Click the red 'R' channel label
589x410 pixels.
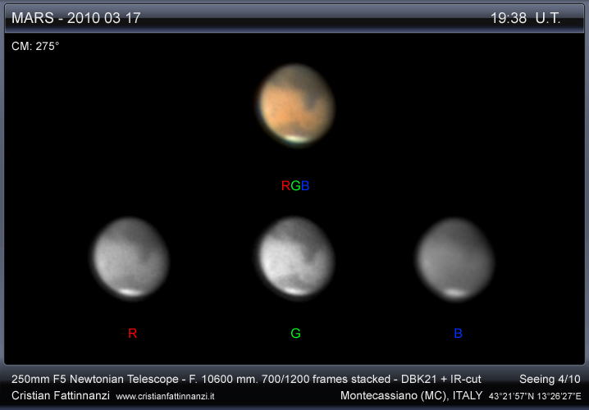(x=132, y=333)
